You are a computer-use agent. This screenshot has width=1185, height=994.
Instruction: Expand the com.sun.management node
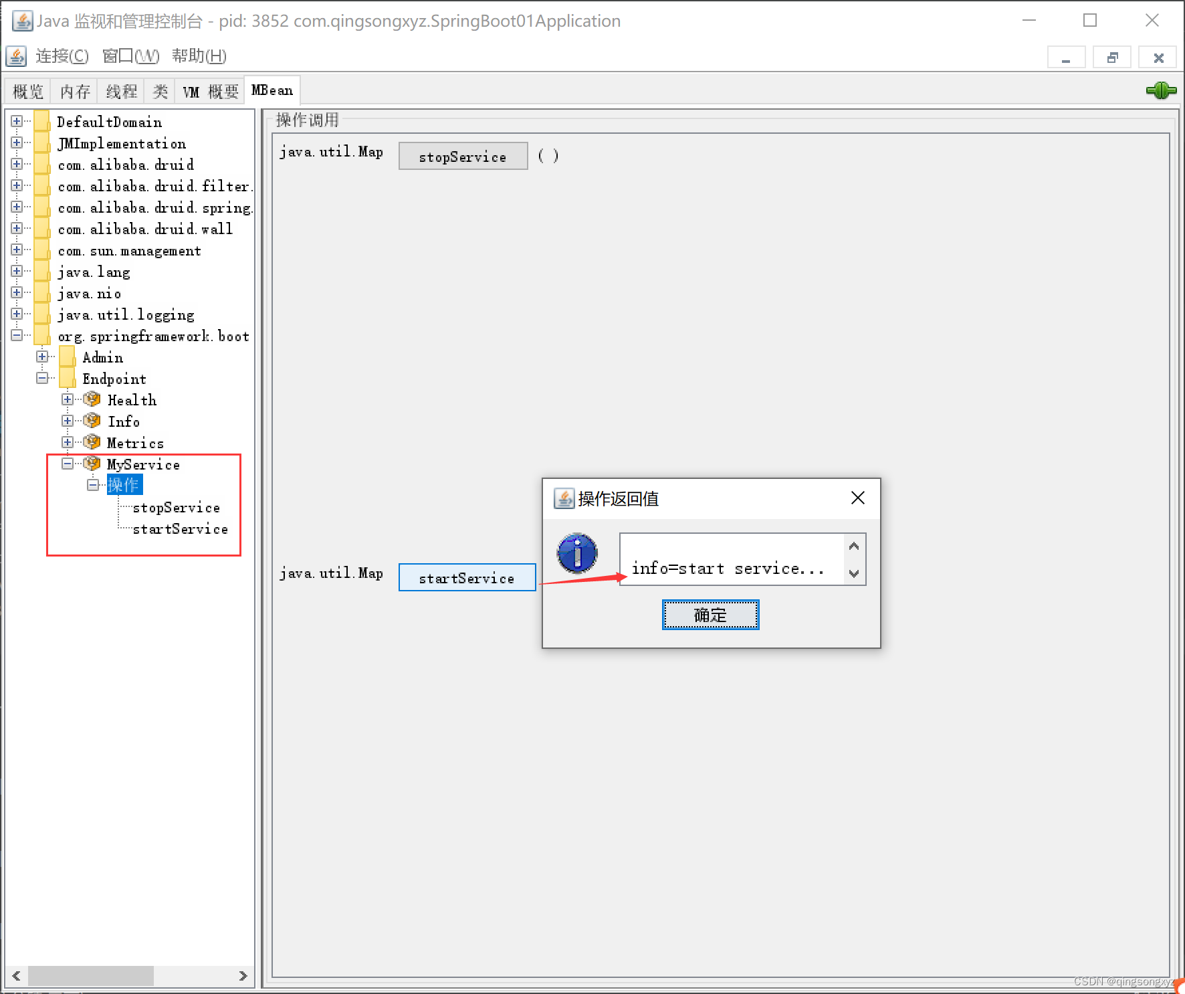point(17,250)
